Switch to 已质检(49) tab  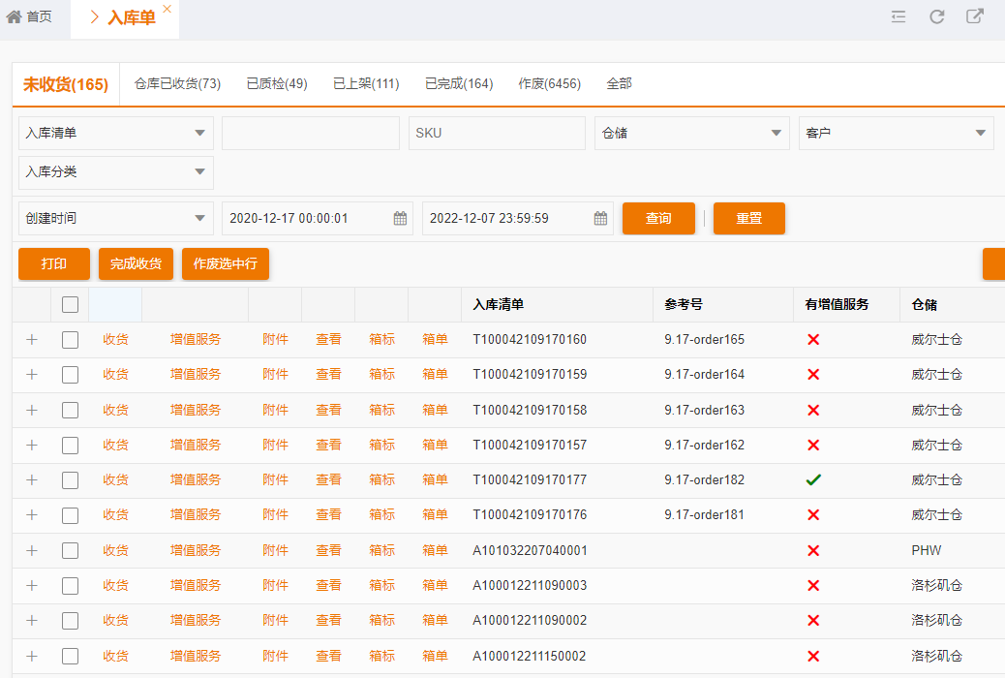[x=277, y=84]
